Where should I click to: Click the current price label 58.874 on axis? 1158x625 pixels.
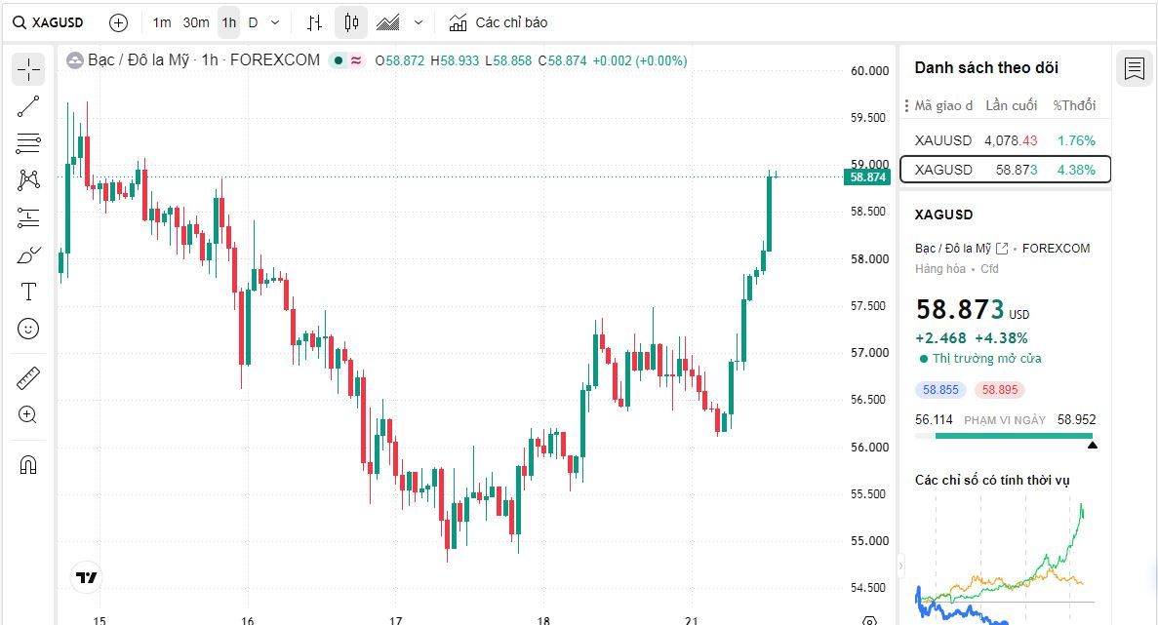pos(867,177)
